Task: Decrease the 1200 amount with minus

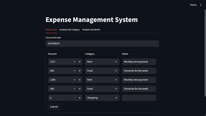Action: (x=74, y=80)
